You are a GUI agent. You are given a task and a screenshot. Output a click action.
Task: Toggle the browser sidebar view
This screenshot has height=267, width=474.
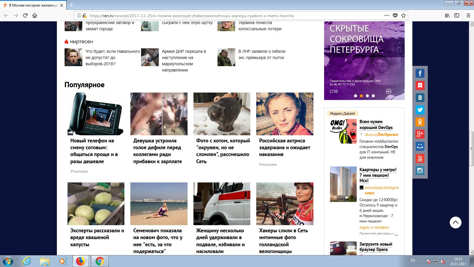pos(457,15)
